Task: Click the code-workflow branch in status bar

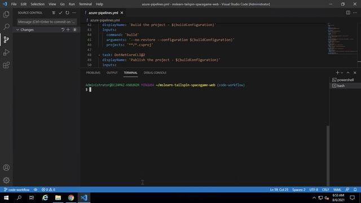Action: 17,189
